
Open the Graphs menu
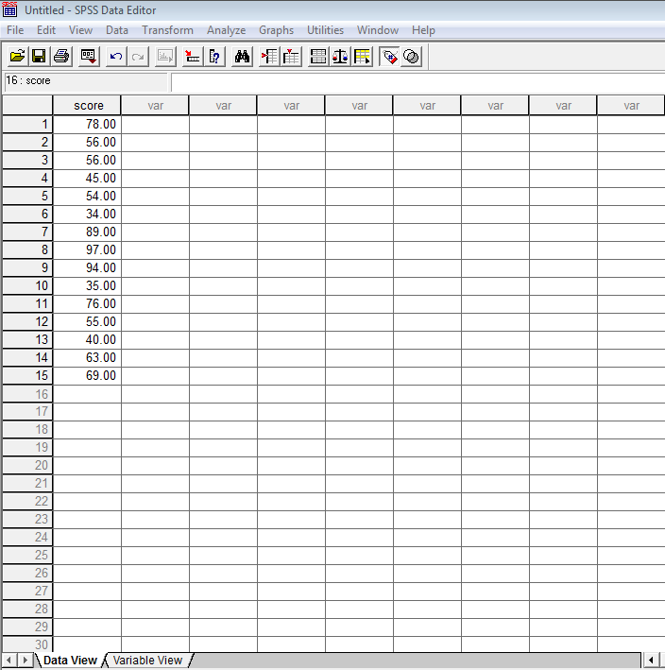tap(277, 30)
